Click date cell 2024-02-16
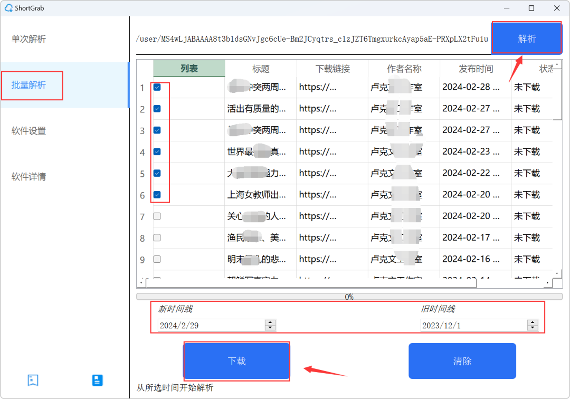Viewport: 570px width, 399px height. [x=476, y=259]
